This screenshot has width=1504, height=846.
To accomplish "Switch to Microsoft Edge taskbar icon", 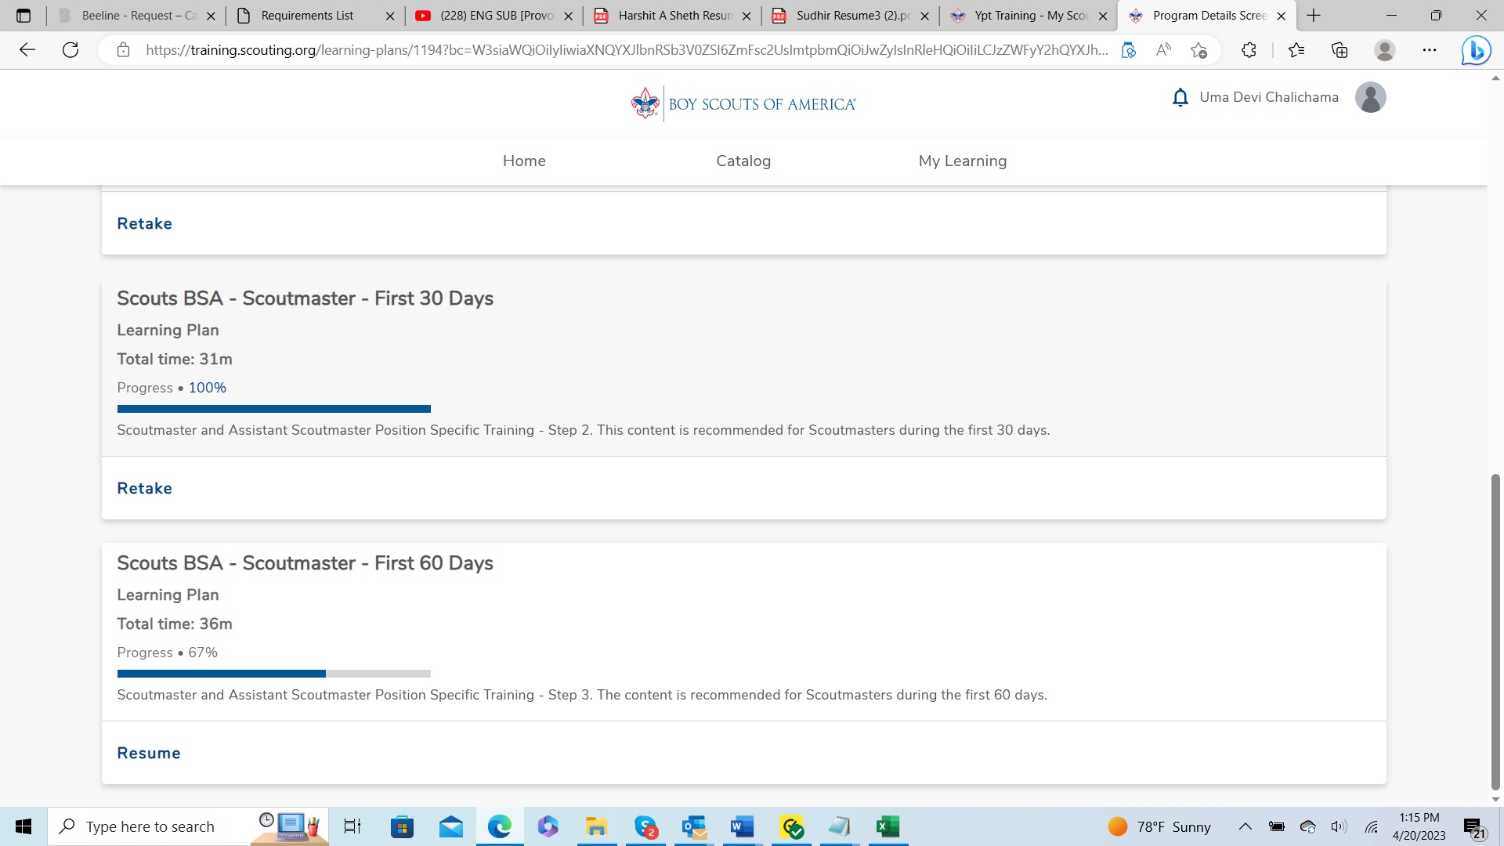I will click(x=500, y=826).
